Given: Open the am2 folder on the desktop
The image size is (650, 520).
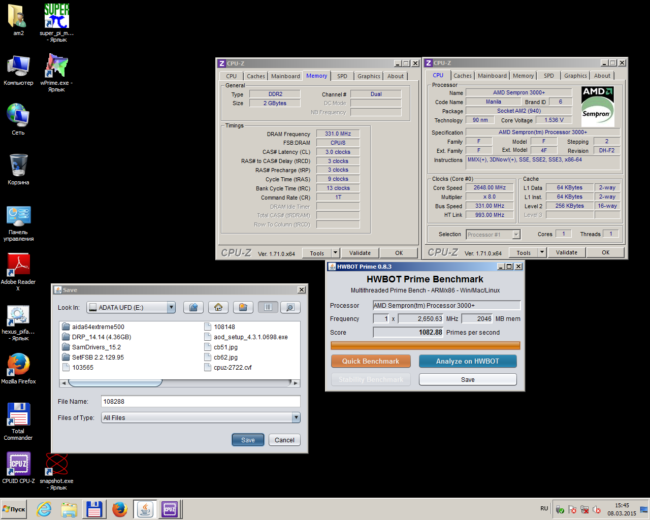Looking at the screenshot, I should tap(18, 20).
